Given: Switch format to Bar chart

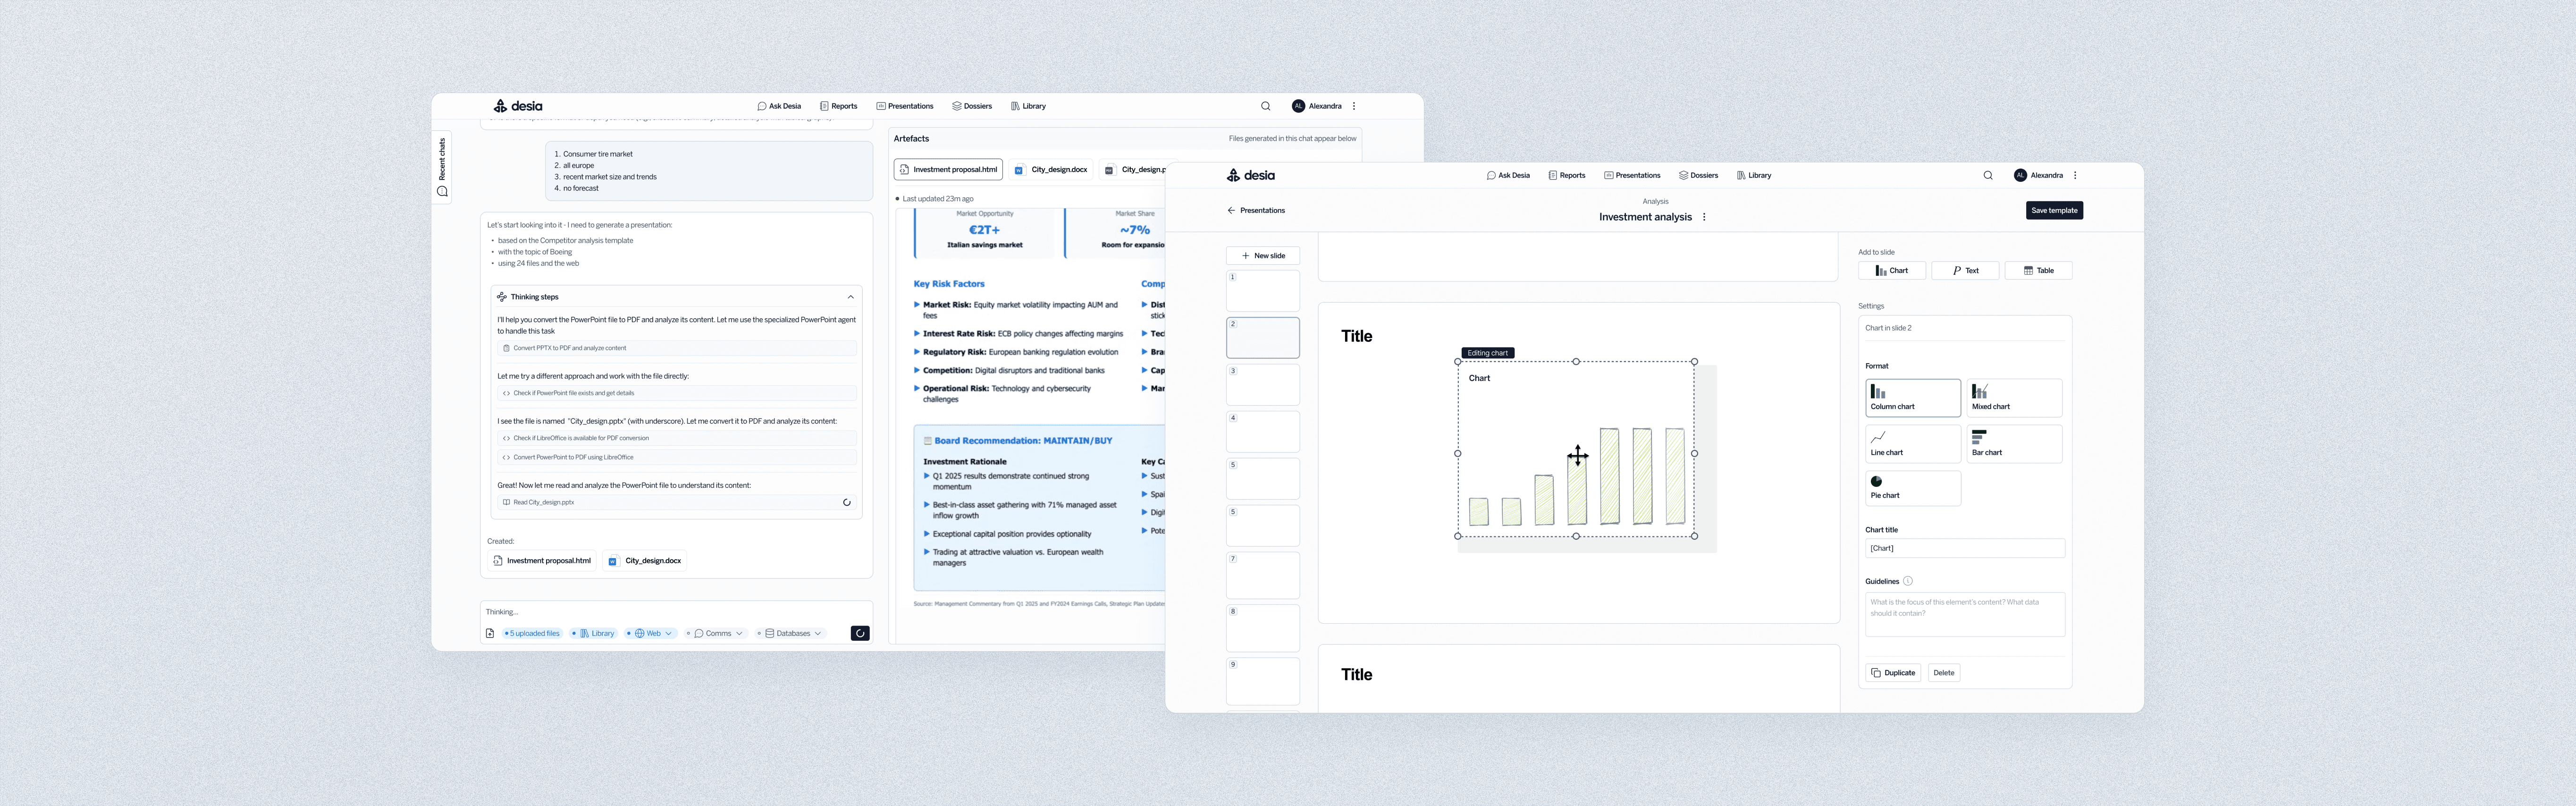Looking at the screenshot, I should (2013, 444).
